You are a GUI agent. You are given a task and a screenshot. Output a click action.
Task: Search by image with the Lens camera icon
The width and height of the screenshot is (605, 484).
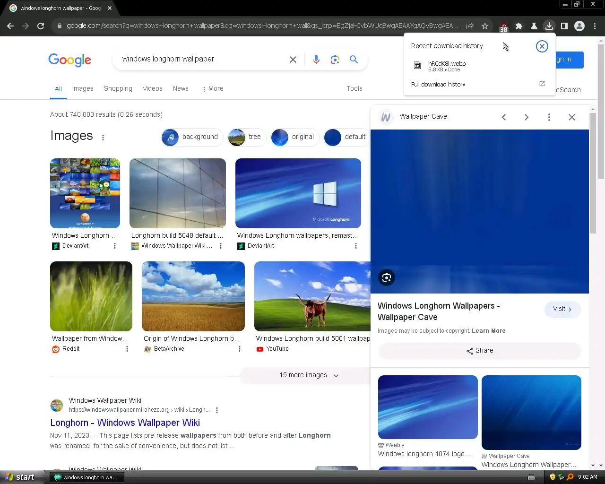pyautogui.click(x=335, y=60)
